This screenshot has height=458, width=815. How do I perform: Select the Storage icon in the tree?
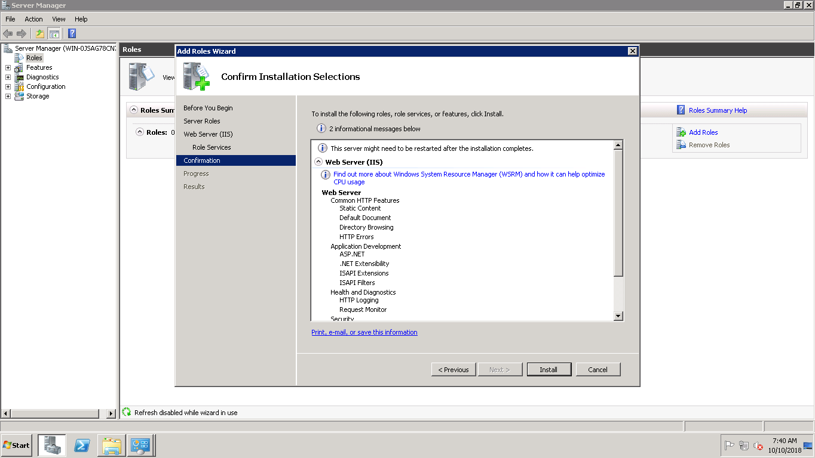19,96
